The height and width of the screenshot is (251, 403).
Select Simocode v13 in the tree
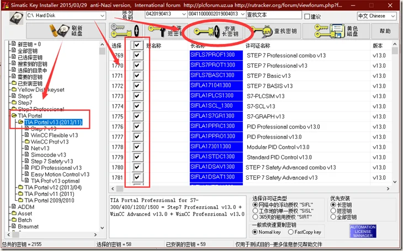point(49,154)
